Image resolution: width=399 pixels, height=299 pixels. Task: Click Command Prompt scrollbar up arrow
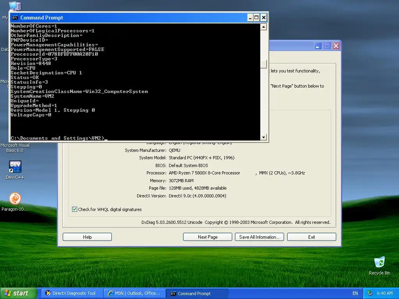point(264,27)
